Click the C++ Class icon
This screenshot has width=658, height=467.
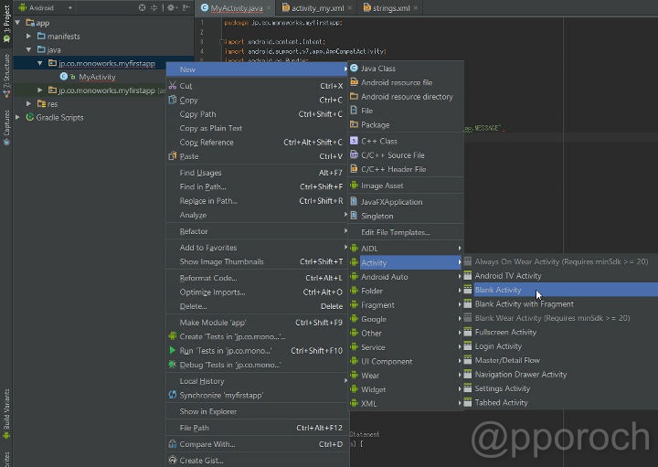click(355, 141)
